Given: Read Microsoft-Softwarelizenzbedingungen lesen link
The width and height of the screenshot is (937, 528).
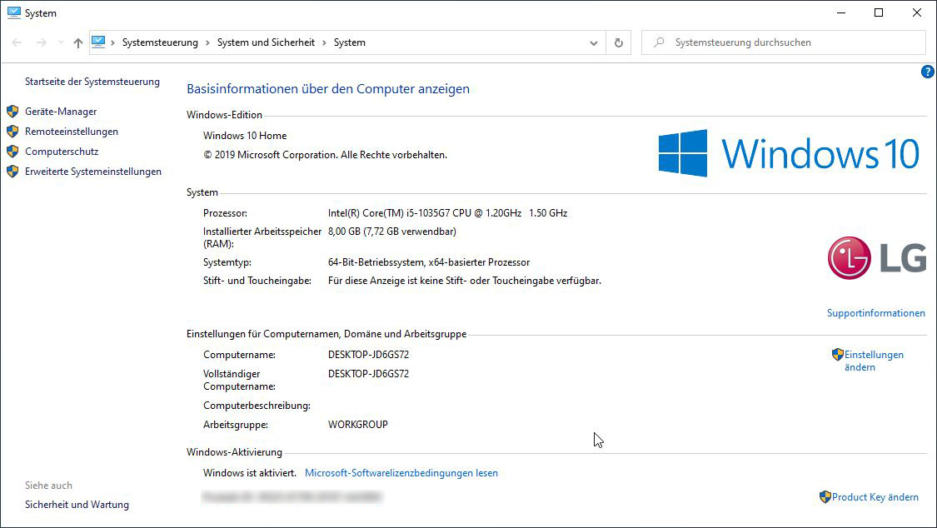Looking at the screenshot, I should point(401,472).
